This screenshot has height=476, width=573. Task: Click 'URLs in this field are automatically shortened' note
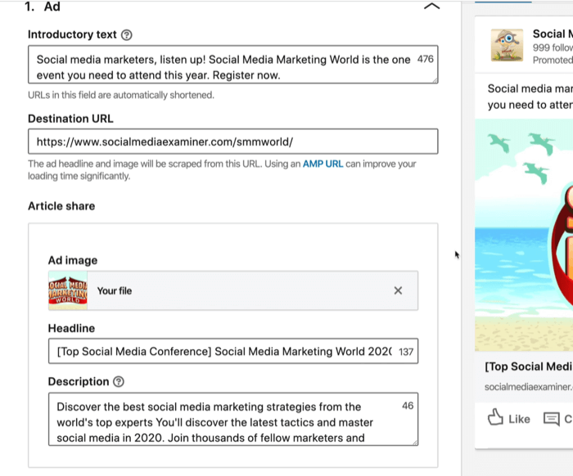coord(121,95)
